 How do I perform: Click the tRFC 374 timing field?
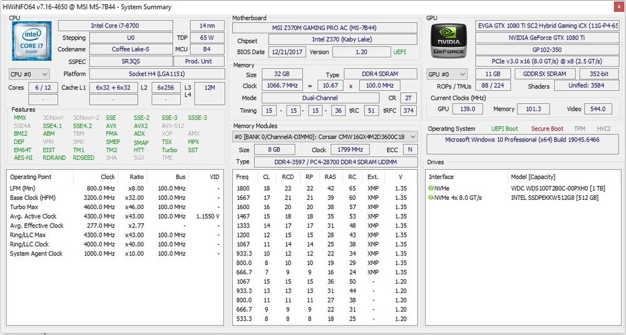(408, 110)
